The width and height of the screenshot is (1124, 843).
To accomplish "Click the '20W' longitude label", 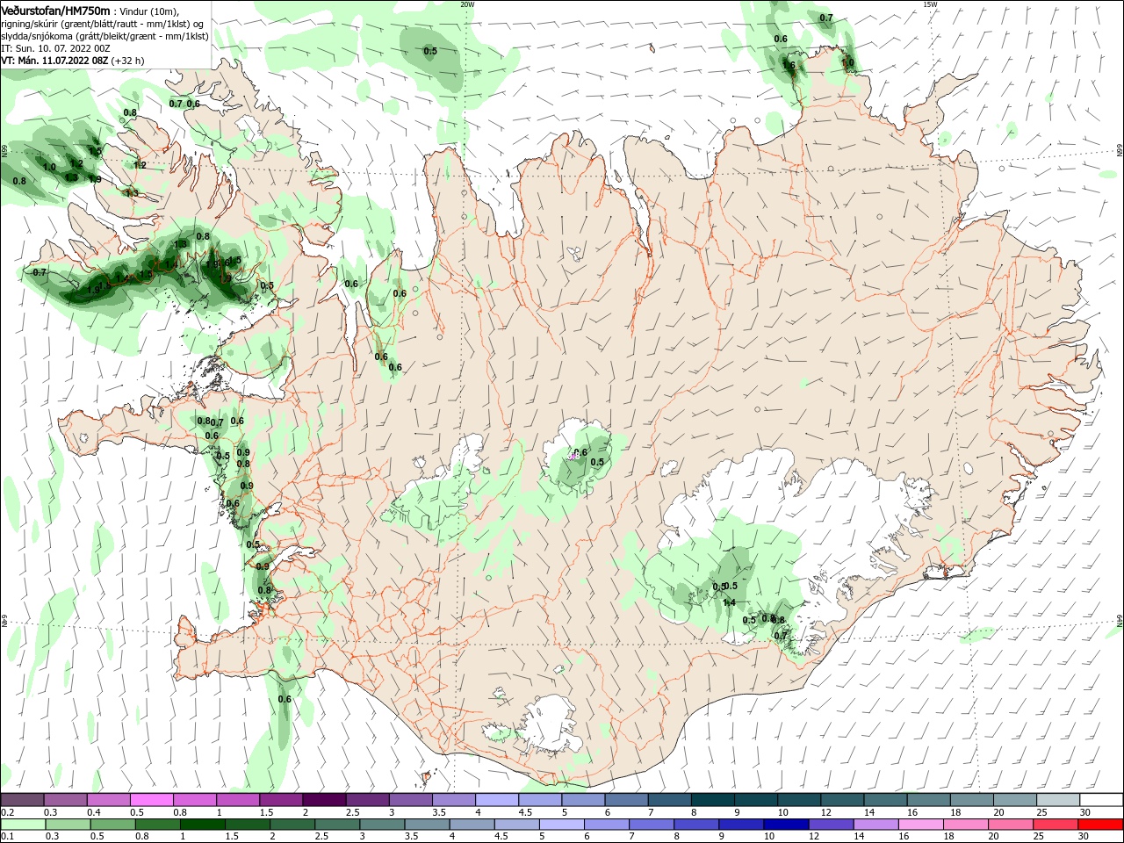I will click(x=467, y=4).
